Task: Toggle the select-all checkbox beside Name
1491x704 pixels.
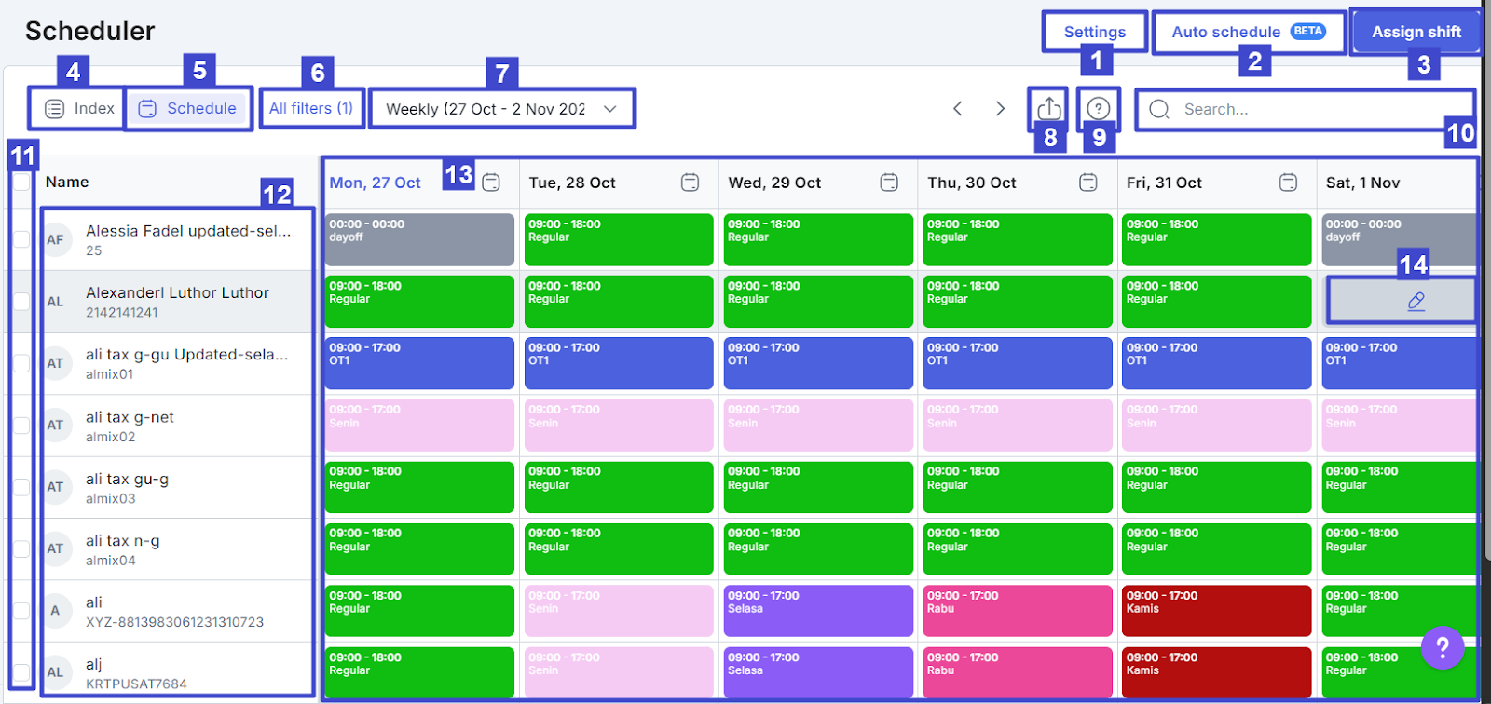Action: (21, 183)
